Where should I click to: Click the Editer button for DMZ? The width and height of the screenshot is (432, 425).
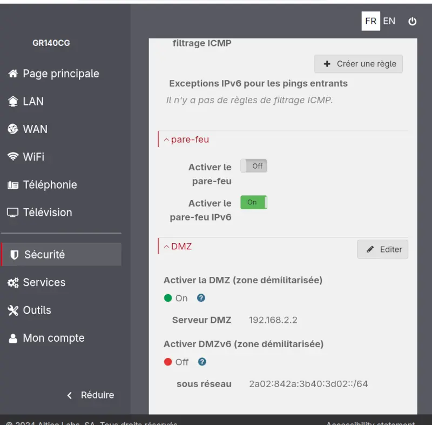tap(382, 249)
